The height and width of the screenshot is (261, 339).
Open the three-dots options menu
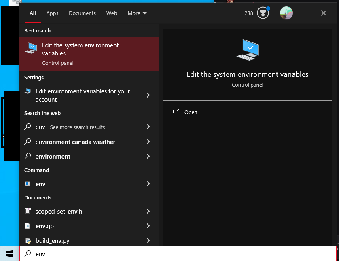[x=306, y=13]
